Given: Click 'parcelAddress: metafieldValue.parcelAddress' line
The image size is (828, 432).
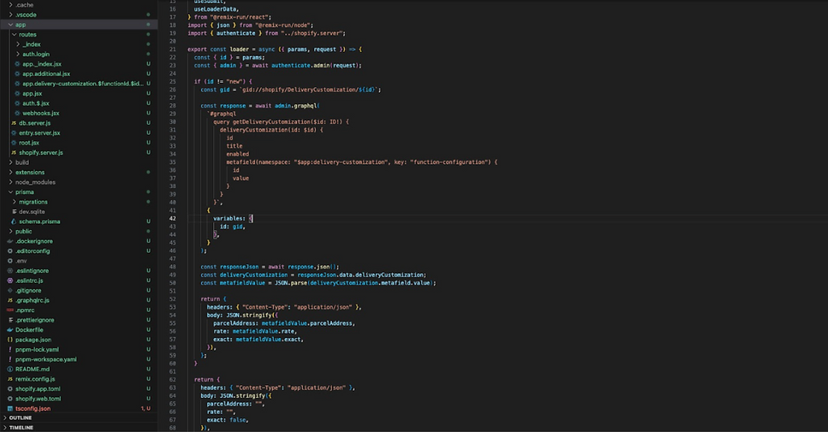Looking at the screenshot, I should pyautogui.click(x=284, y=323).
